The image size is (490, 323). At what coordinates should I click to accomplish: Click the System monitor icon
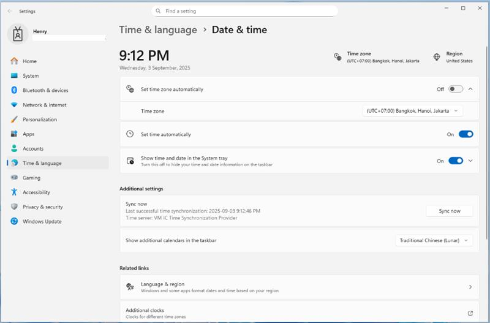tap(14, 75)
